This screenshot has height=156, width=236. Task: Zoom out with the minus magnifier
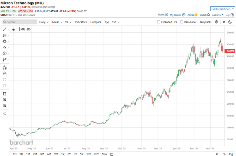[x=5, y=106]
